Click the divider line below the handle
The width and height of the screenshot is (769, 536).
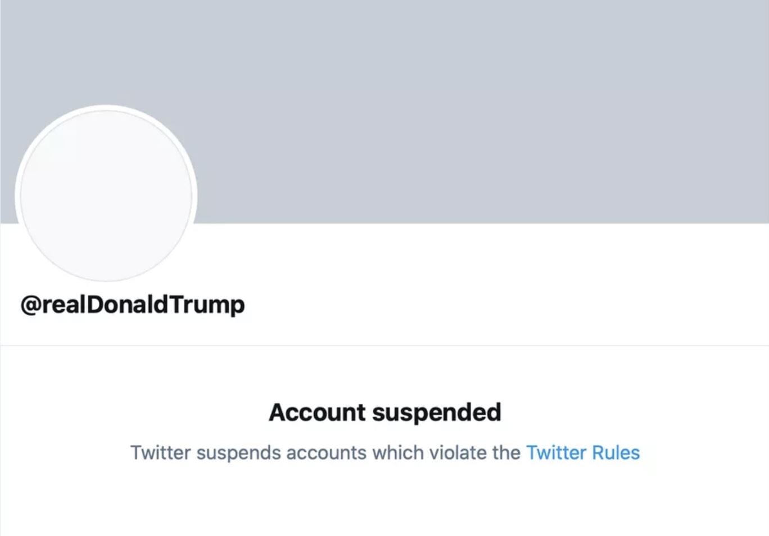pyautogui.click(x=384, y=346)
